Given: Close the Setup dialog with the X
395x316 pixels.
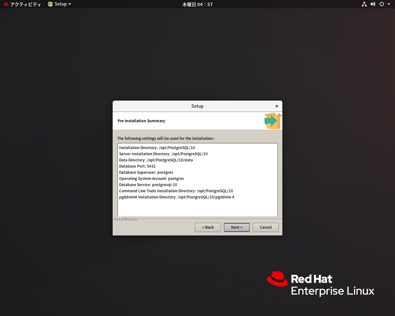Looking at the screenshot, I should pyautogui.click(x=277, y=106).
